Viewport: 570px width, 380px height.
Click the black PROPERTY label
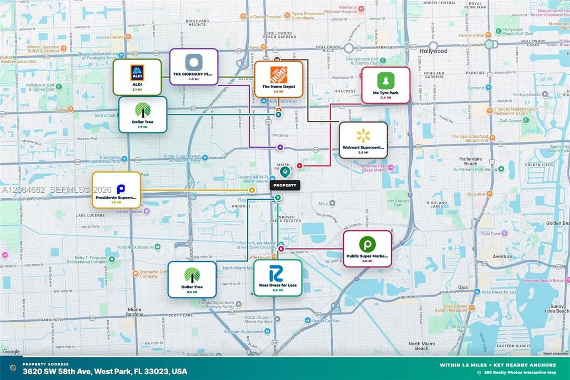click(x=285, y=185)
